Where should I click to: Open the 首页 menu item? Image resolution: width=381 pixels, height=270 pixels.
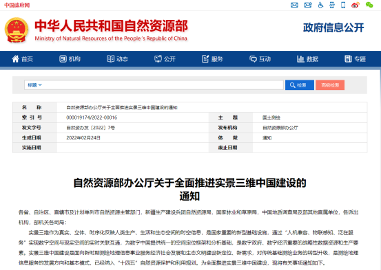[22, 59]
